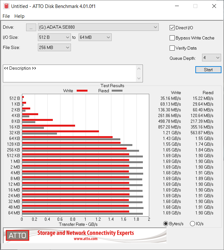Click the ATTO Disk Benchmark app icon in title bar
Image resolution: width=224 pixels, height=250 pixels.
(6, 6)
